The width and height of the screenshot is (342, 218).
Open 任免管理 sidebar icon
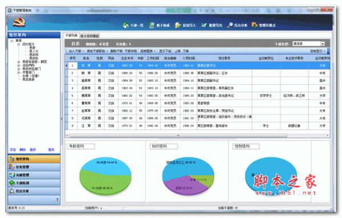pyautogui.click(x=12, y=167)
